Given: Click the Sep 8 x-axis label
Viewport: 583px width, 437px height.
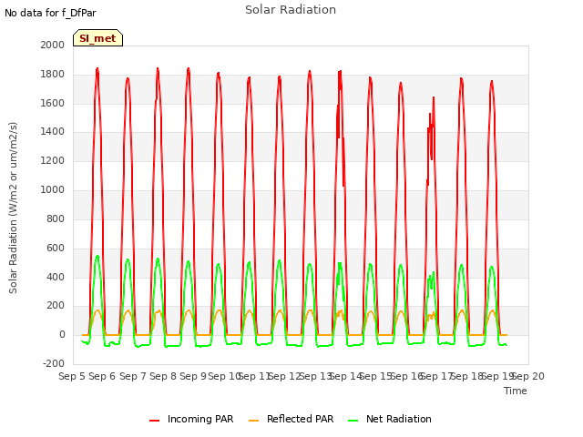Looking at the screenshot, I should pyautogui.click(x=163, y=376).
